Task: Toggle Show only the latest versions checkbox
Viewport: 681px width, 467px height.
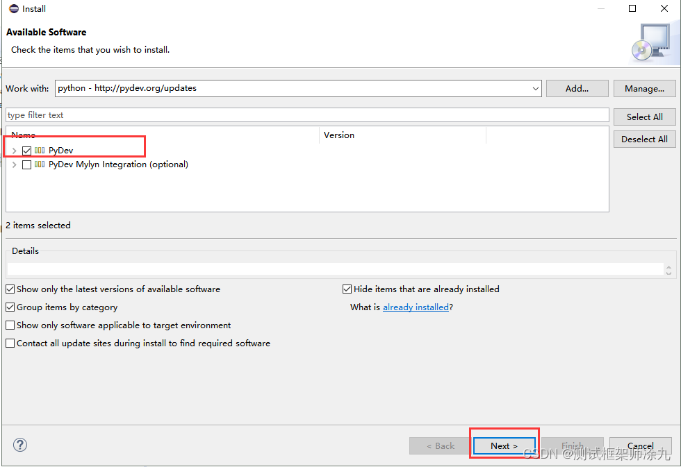Action: coord(10,289)
